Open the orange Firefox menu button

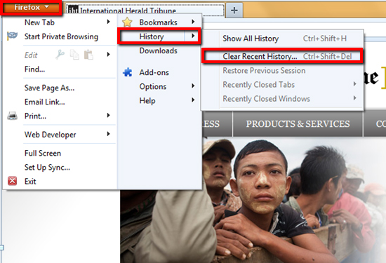click(x=31, y=8)
